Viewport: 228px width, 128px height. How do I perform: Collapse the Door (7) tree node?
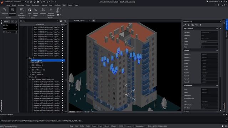(28, 58)
